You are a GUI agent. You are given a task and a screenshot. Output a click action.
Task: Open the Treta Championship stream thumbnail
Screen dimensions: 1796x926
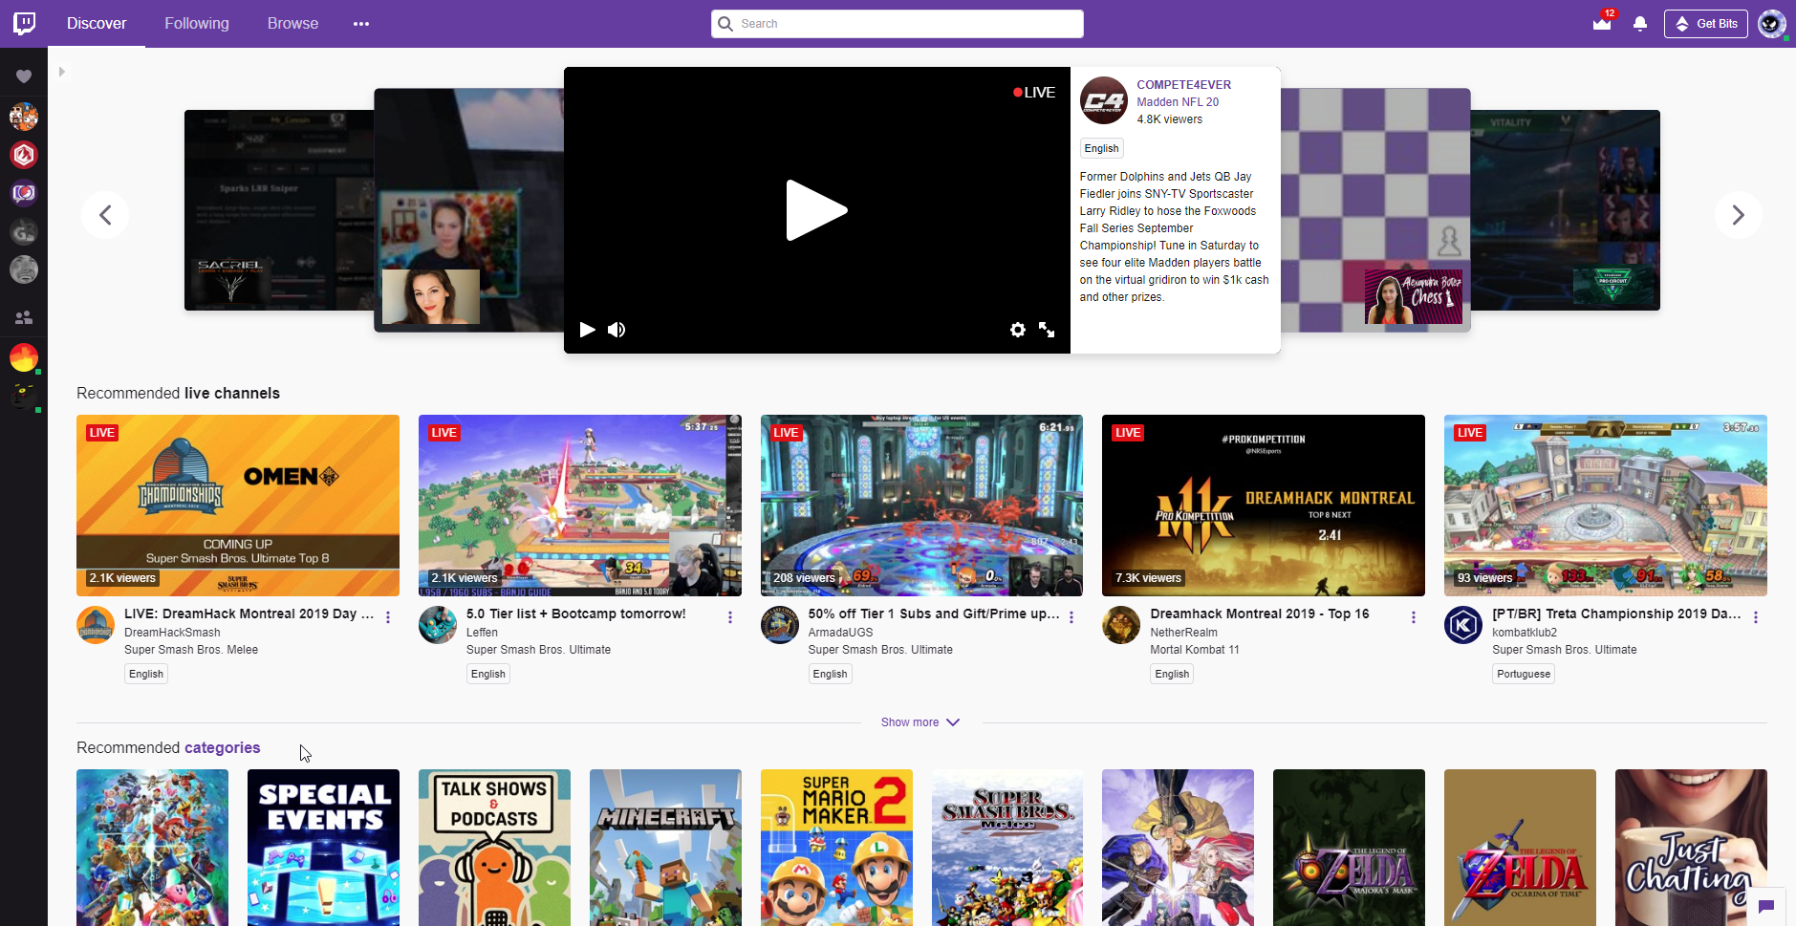coord(1606,506)
